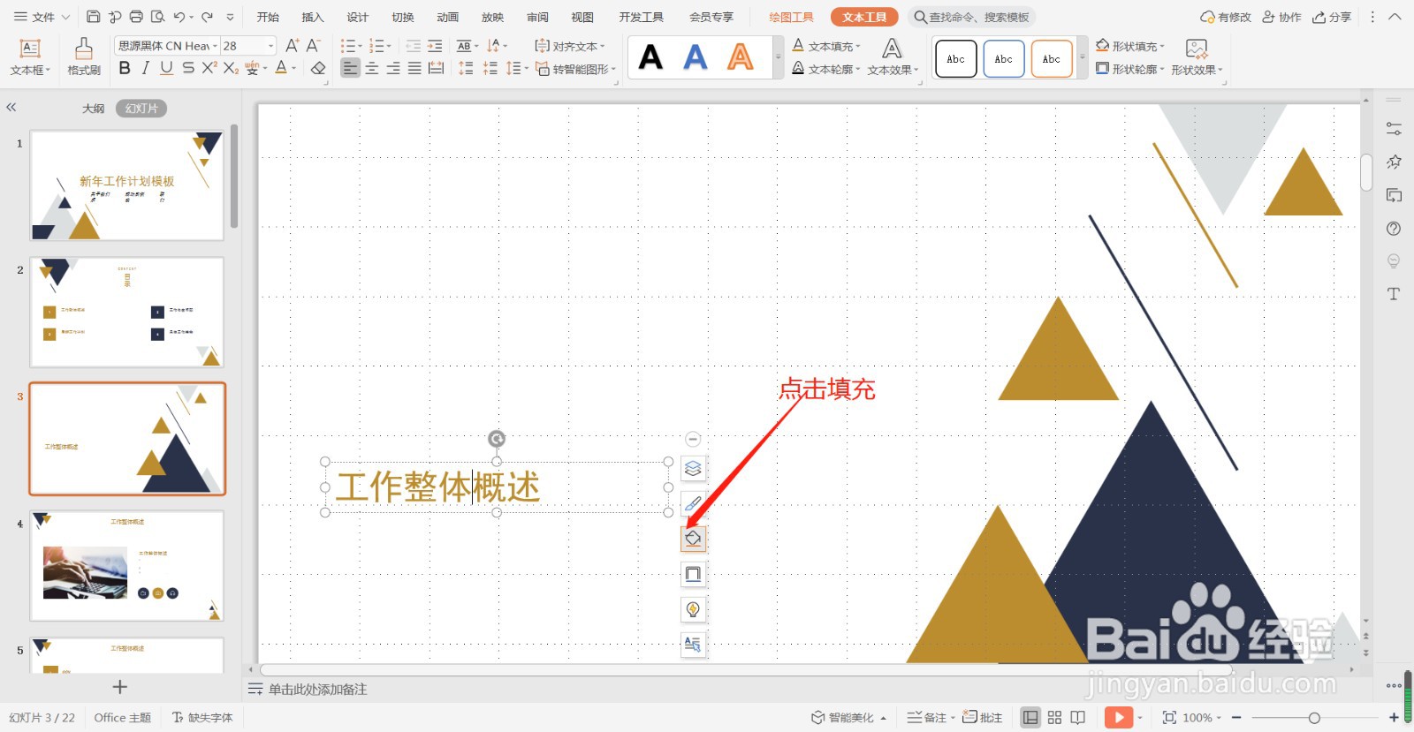Click the 协作 collaborate button

coord(1282,17)
